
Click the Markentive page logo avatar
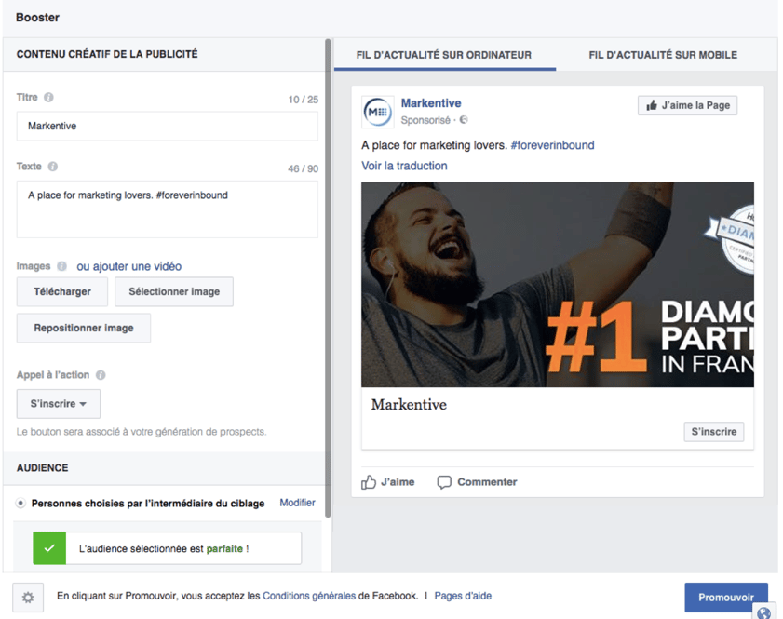[377, 112]
